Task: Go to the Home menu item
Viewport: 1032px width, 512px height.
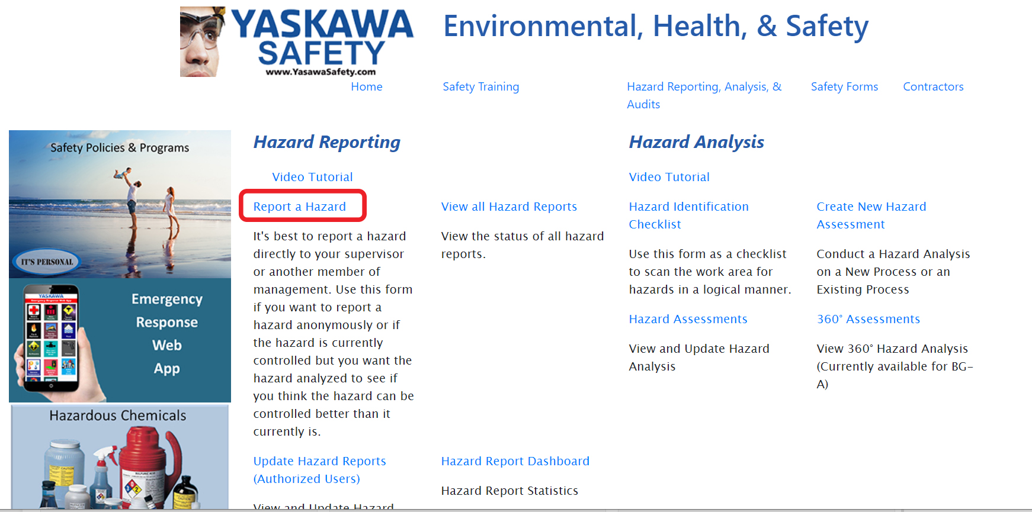Action: click(366, 87)
